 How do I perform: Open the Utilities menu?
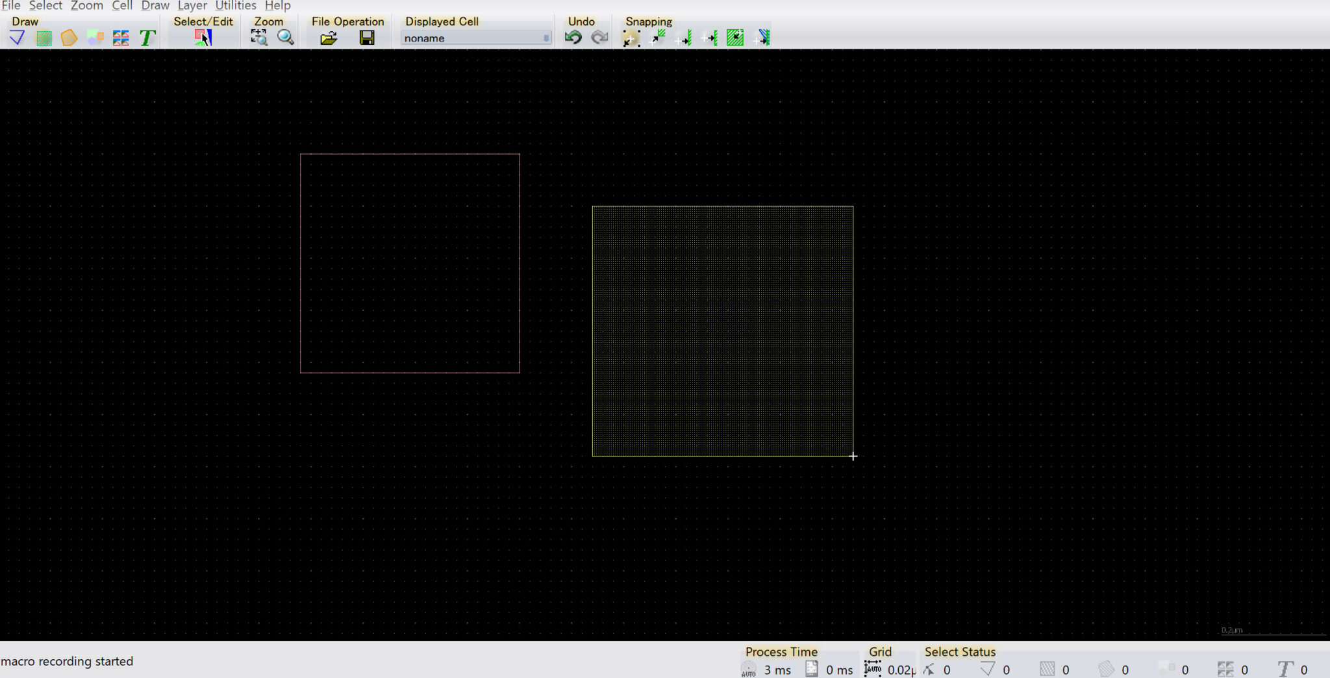[x=236, y=6]
